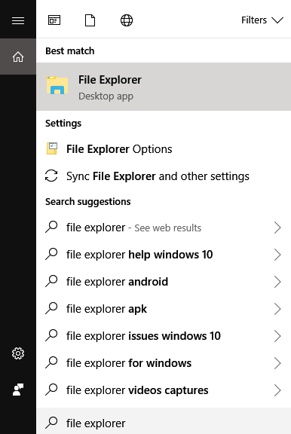This screenshot has height=434, width=291.
Task: Click search icon beside 'See web results'
Action: (51, 226)
